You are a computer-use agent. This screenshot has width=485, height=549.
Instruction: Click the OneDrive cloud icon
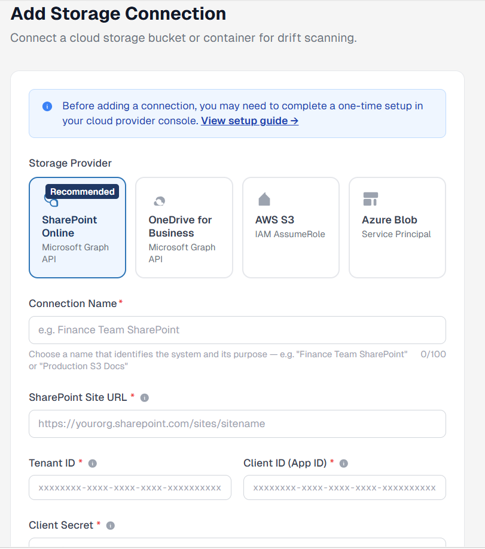click(x=160, y=201)
